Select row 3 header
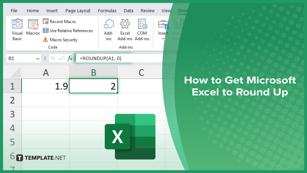Screen dimensions: 307x173 [12, 114]
